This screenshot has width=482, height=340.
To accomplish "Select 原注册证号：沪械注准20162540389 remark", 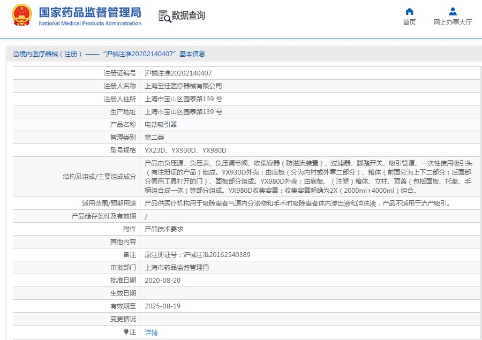I will coord(197,255).
